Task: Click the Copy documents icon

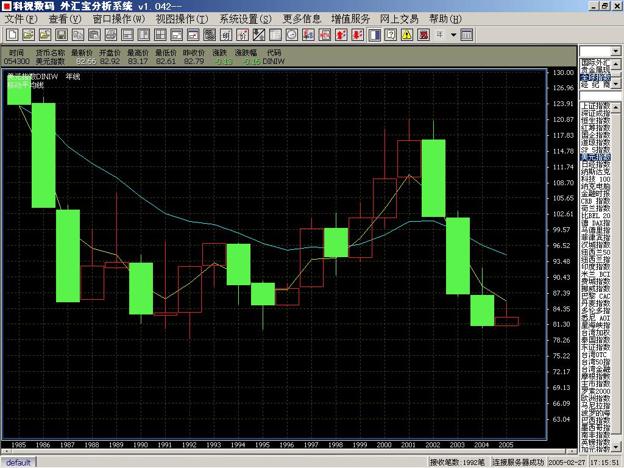Action: pyautogui.click(x=78, y=35)
